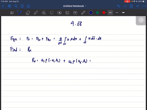147x110 pixels.
Task: Tap the red screen recording indicator
Action: [127, 2]
